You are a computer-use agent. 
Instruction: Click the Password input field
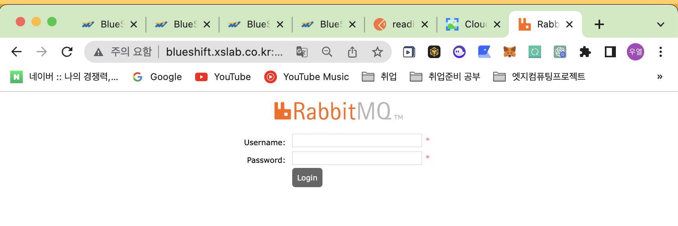pyautogui.click(x=357, y=158)
